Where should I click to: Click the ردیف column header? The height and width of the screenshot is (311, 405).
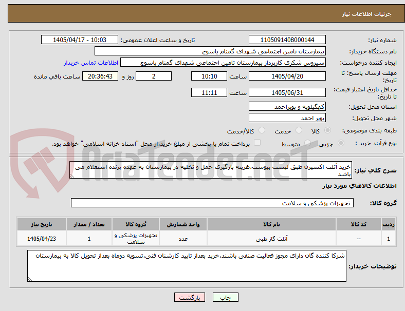pyautogui.click(x=388, y=224)
